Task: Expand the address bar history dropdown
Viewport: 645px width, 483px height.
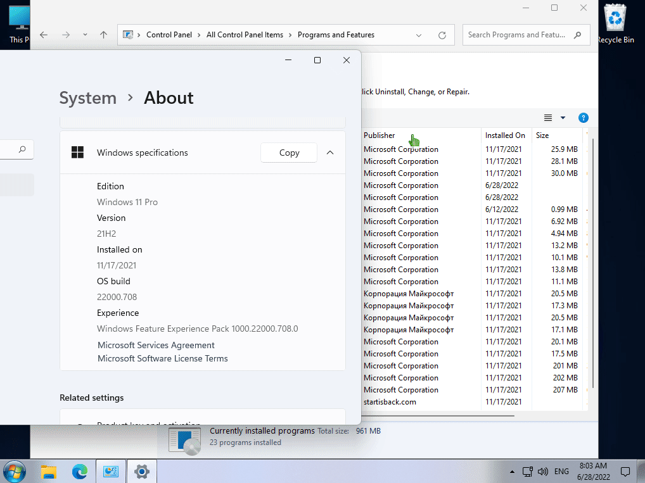Action: pyautogui.click(x=419, y=35)
